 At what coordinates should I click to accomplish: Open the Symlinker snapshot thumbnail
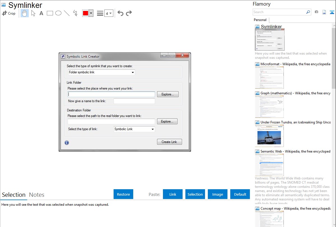tap(270, 40)
